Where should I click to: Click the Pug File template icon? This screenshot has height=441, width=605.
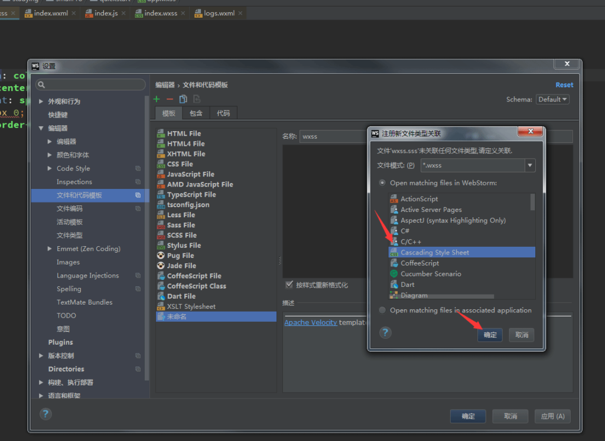(x=161, y=256)
